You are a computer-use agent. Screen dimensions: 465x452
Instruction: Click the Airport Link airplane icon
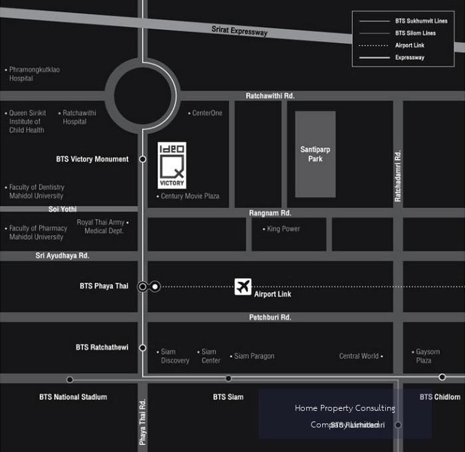243,287
